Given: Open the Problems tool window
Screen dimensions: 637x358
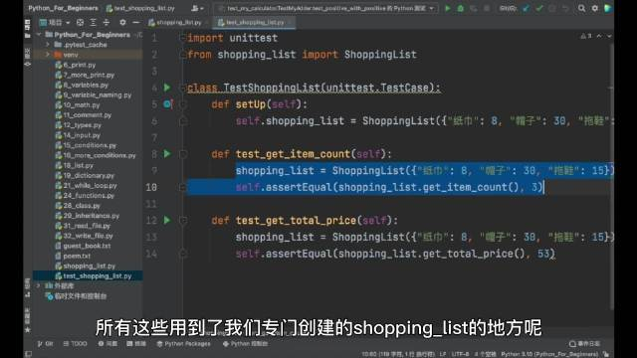Looking at the screenshot, I should coord(107,343).
